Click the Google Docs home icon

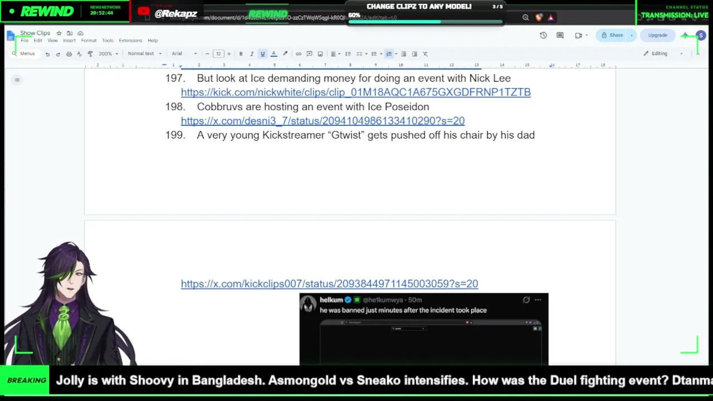[11, 36]
